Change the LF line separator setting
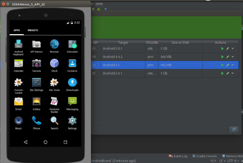The width and height of the screenshot is (243, 163). [x=222, y=161]
